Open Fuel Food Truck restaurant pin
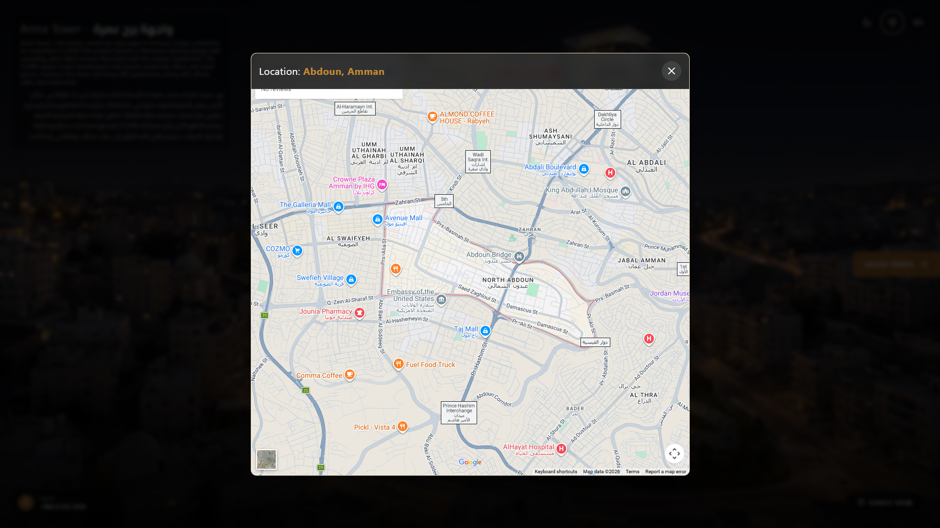 (x=399, y=364)
